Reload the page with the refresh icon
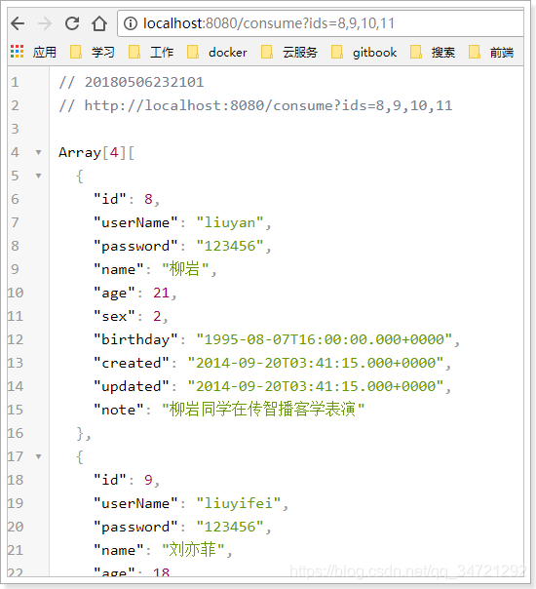The height and width of the screenshot is (589, 536). coord(72,23)
